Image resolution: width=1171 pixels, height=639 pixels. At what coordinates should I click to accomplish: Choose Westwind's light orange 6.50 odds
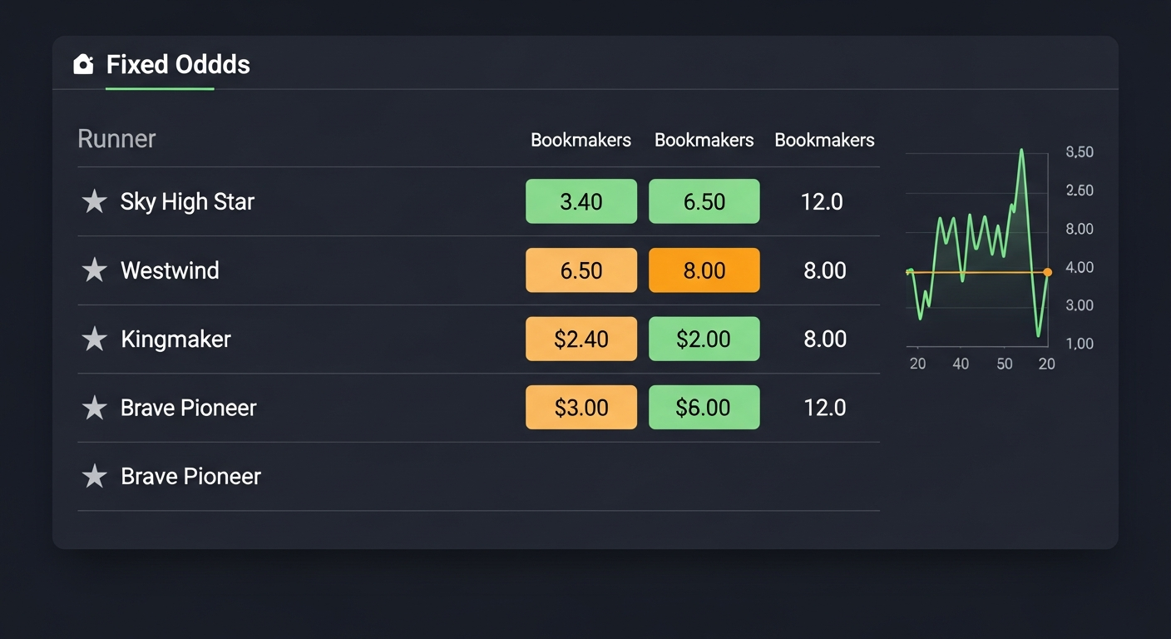click(581, 270)
